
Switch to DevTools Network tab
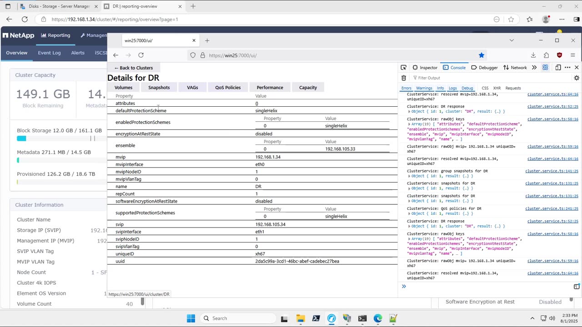[515, 67]
